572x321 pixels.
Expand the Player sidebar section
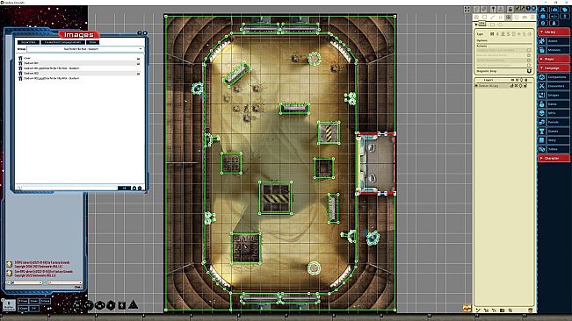pos(554,59)
